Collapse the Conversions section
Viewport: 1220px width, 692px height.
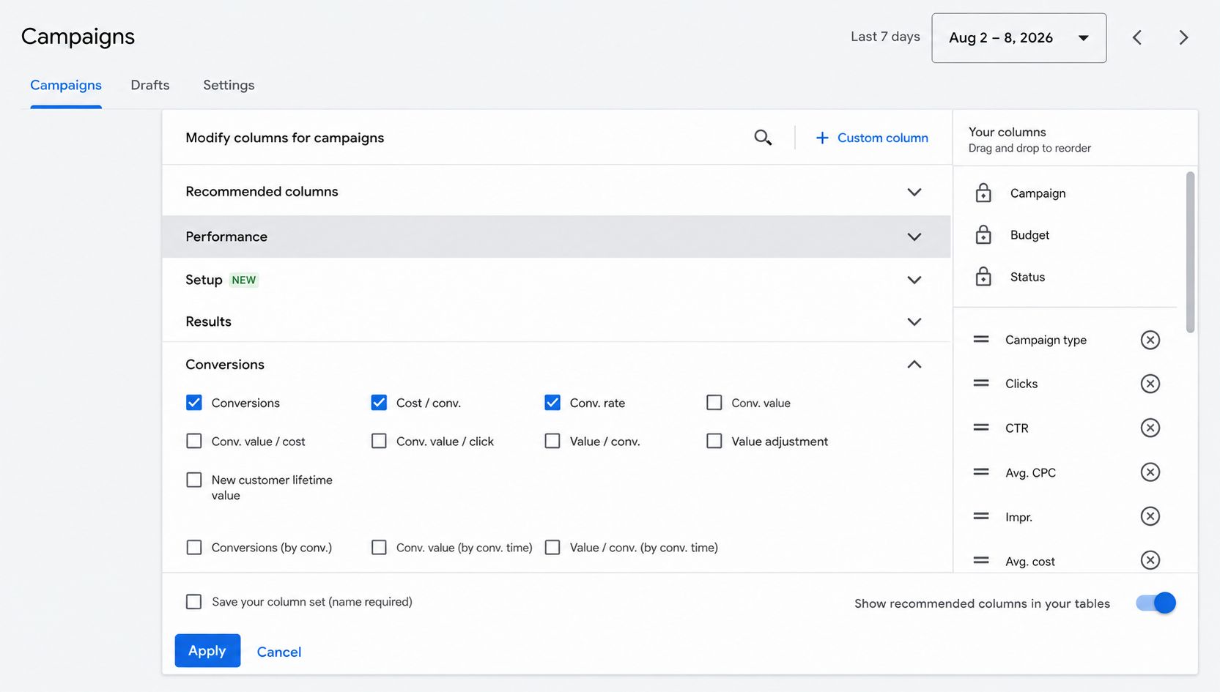[x=914, y=364]
